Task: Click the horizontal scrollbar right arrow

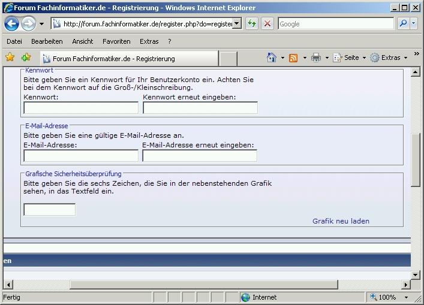Action: tap(406, 284)
